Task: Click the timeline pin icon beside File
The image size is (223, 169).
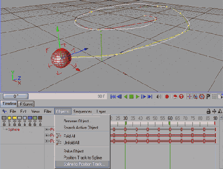Action: tap(5, 111)
